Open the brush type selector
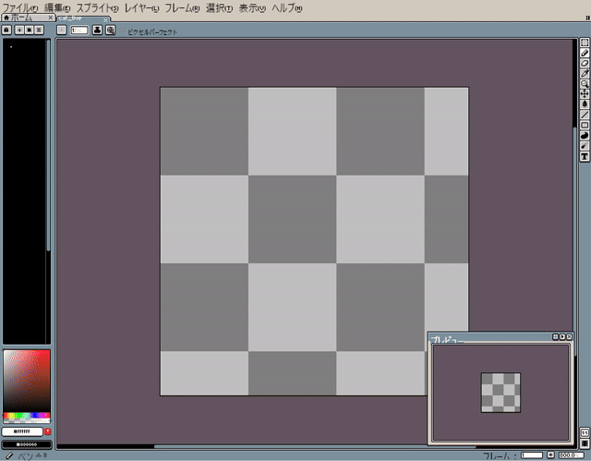This screenshot has width=591, height=461. (62, 30)
